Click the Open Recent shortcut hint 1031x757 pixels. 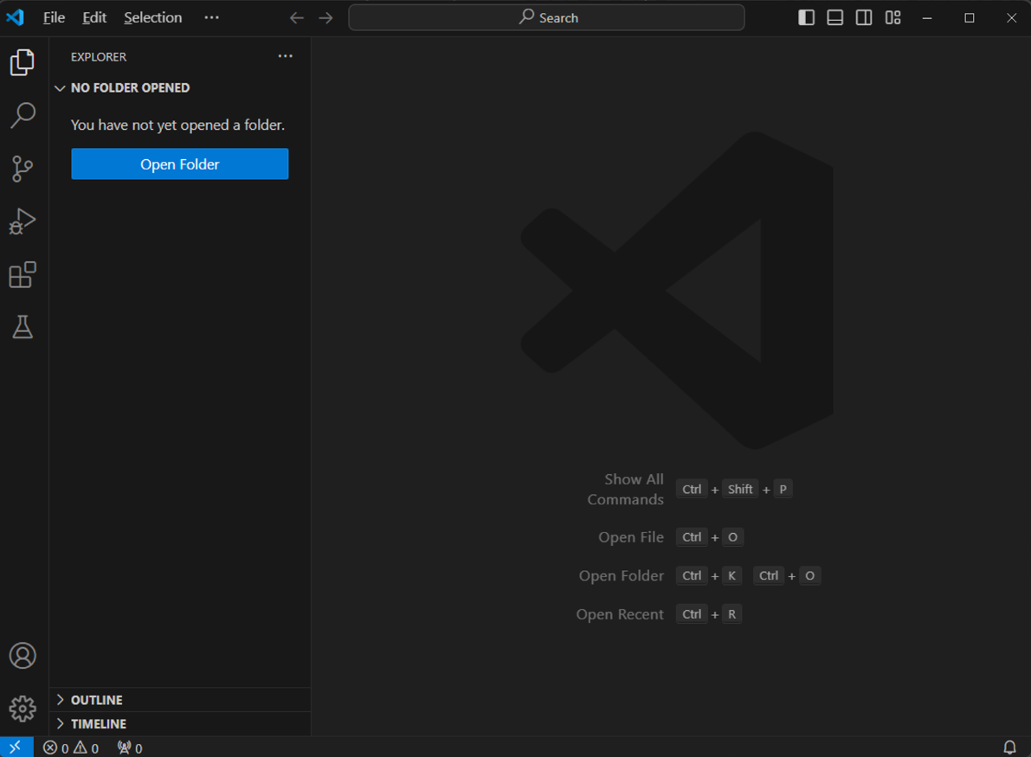tap(620, 614)
